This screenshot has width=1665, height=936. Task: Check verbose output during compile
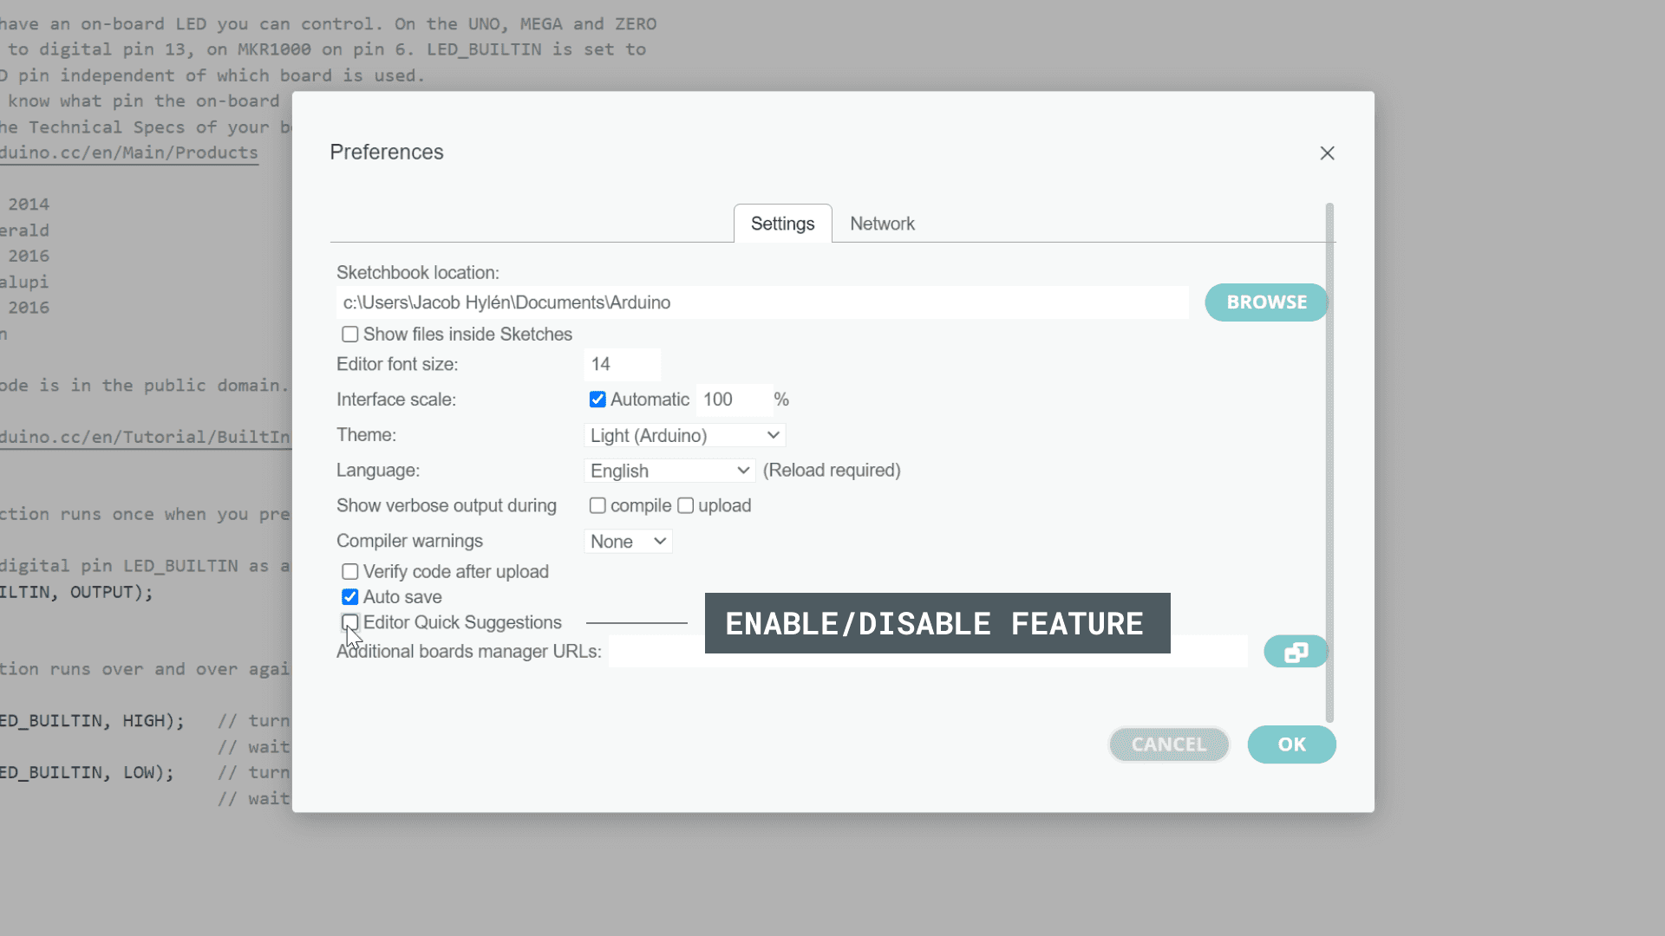point(597,506)
